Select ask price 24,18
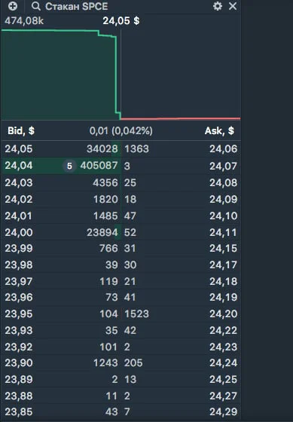The height and width of the screenshot is (422, 293). (223, 282)
